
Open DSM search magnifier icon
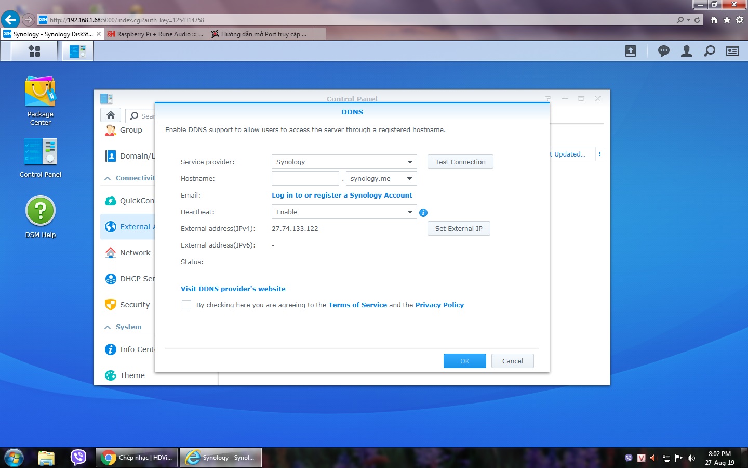pos(710,51)
